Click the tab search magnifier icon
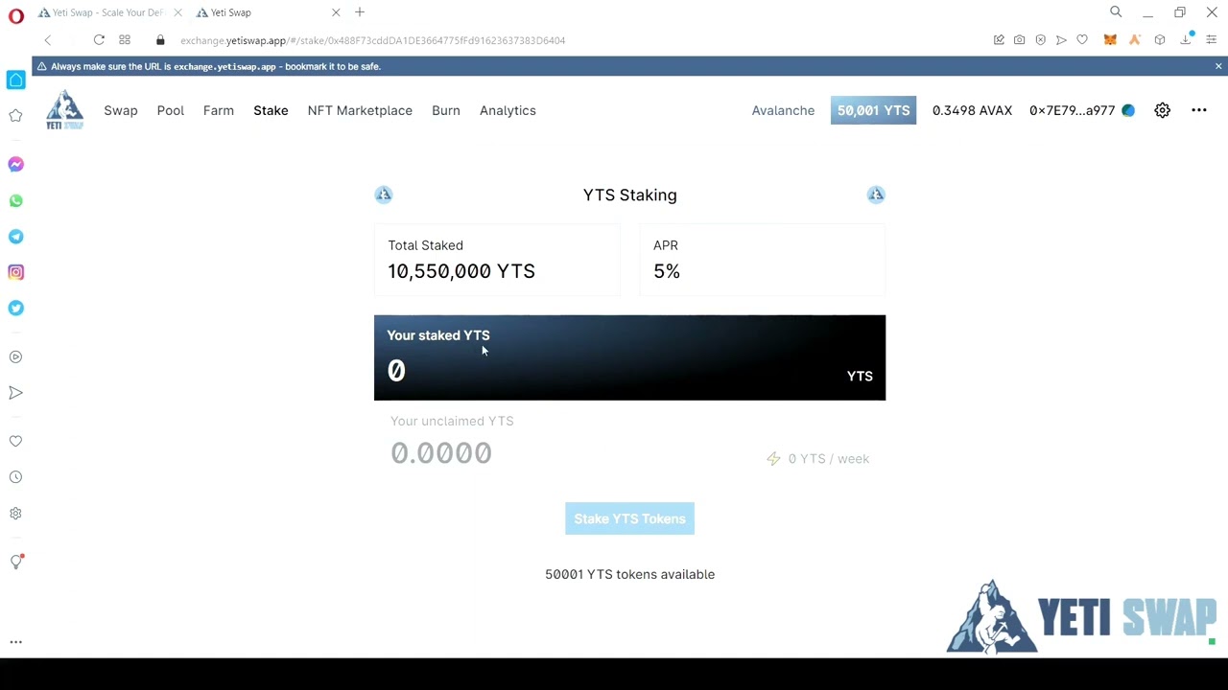Screen dimensions: 1228x690 [x=1116, y=12]
